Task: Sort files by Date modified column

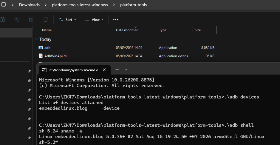Action: [136, 30]
